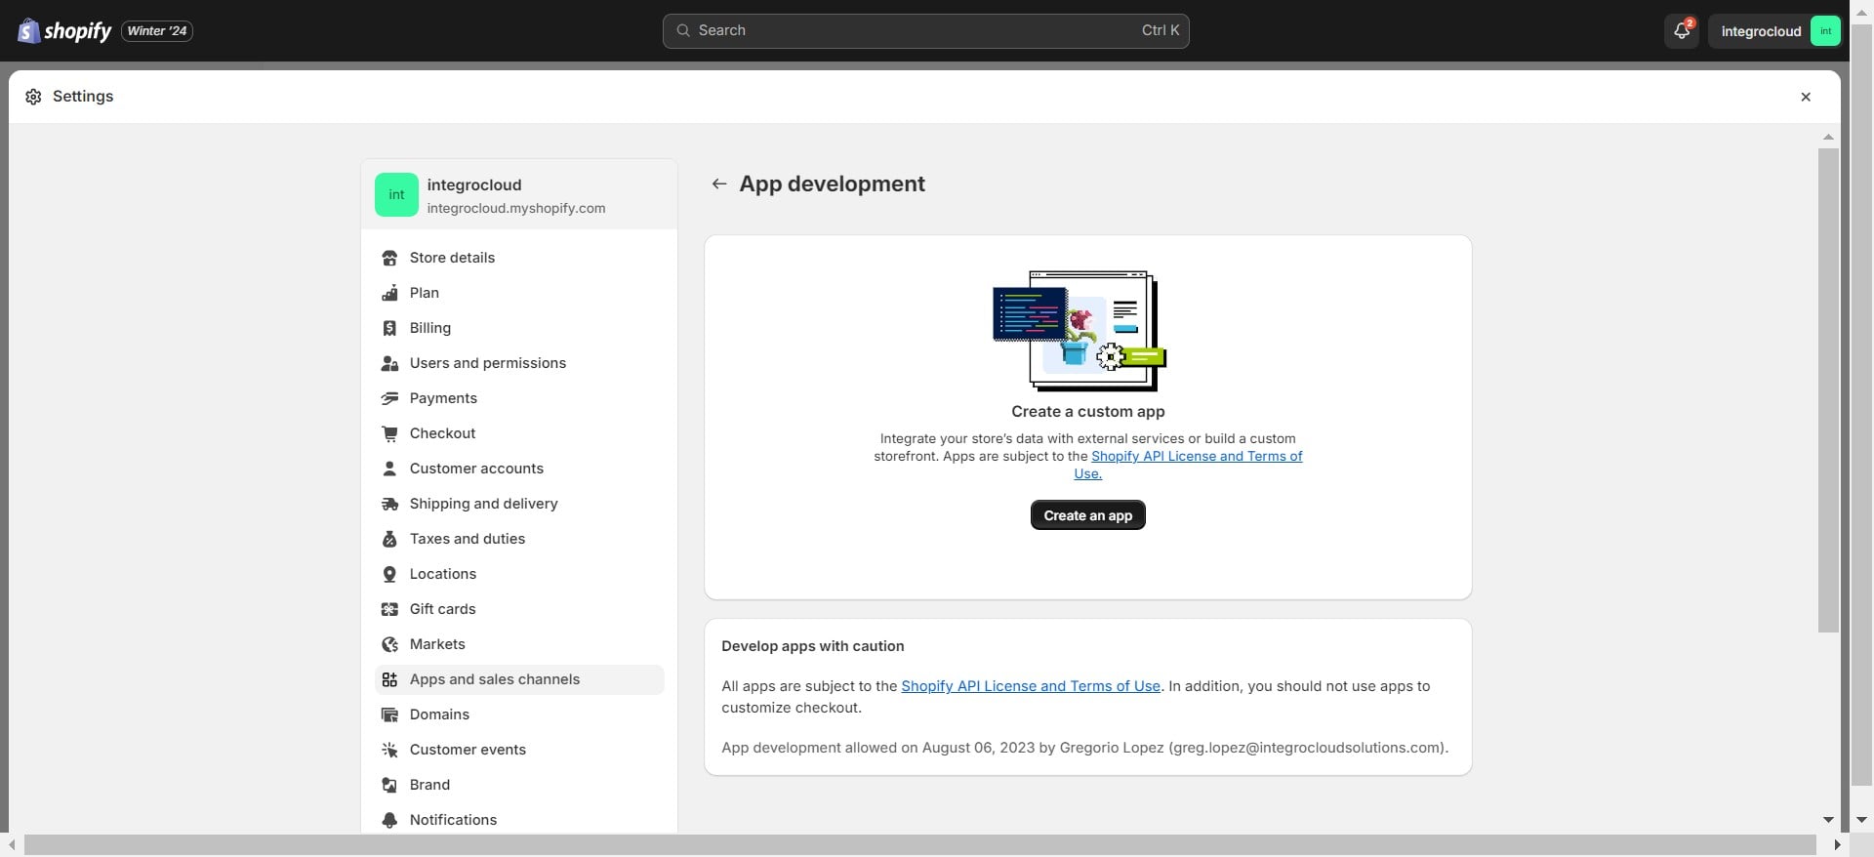Go back using App development arrow
The image size is (1874, 857).
pyautogui.click(x=719, y=184)
